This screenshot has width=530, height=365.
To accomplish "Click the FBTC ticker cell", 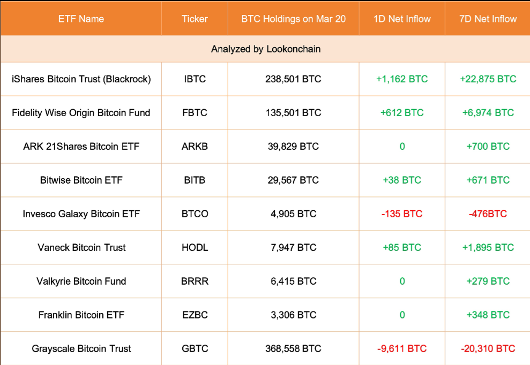I will click(195, 113).
